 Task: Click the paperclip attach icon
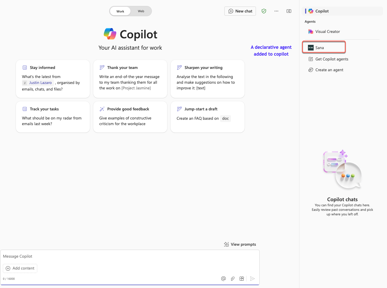tap(233, 279)
